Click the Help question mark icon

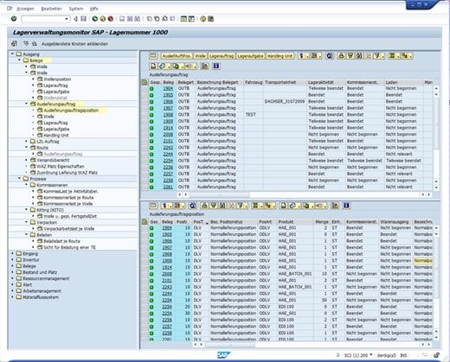point(203,19)
